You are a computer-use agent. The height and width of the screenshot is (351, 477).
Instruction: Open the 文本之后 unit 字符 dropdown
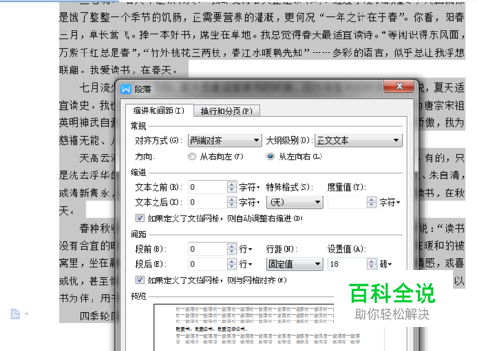[250, 202]
